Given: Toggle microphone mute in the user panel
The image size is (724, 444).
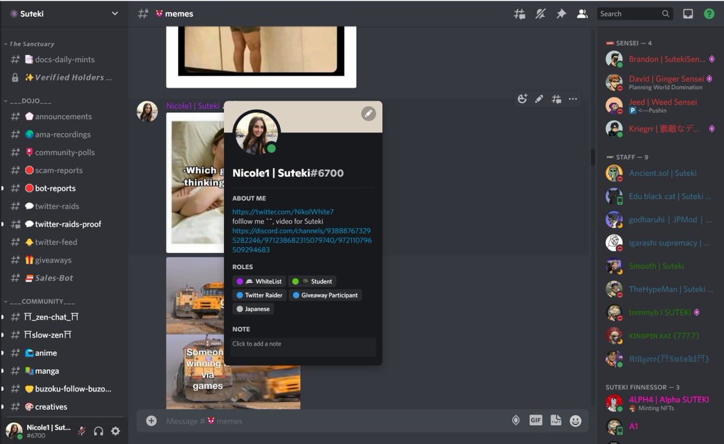Looking at the screenshot, I should click(x=81, y=431).
